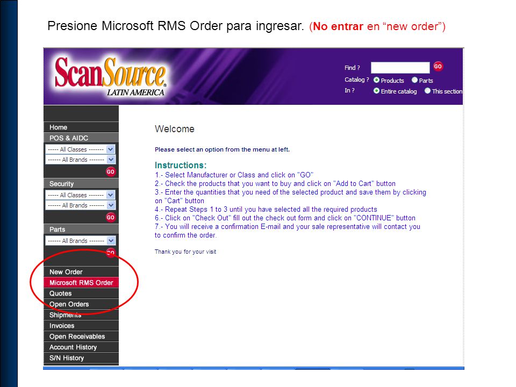View Open Receivables menu item
Viewport: 516px width, 387px height.
pyautogui.click(x=81, y=336)
